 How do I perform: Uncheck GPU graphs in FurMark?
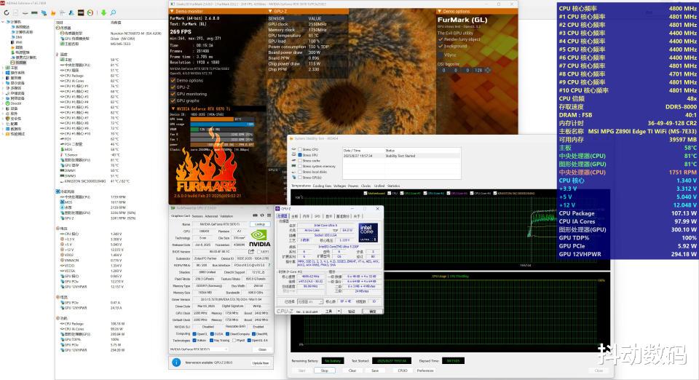pos(173,100)
